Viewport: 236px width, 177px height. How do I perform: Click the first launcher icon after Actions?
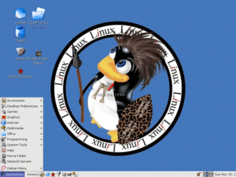pyautogui.click(x=42, y=174)
